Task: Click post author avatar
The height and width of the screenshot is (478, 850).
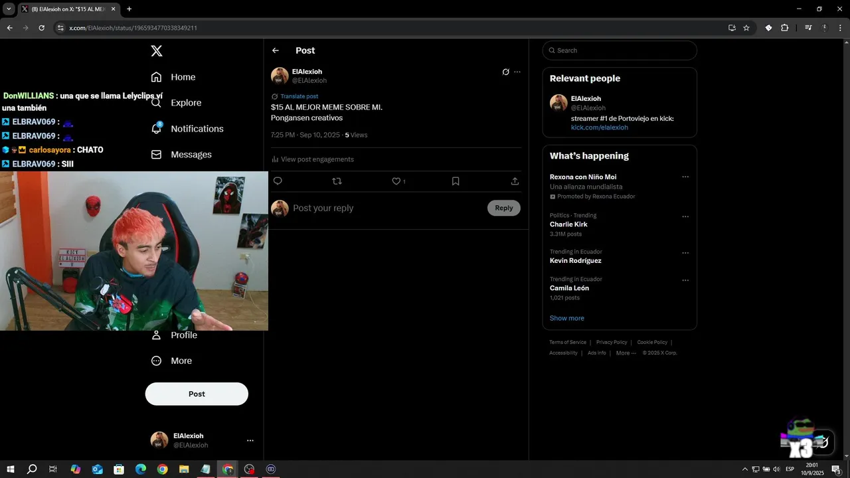Action: [x=280, y=76]
